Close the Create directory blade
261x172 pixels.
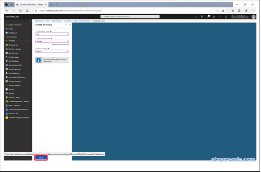pyautogui.click(x=70, y=24)
